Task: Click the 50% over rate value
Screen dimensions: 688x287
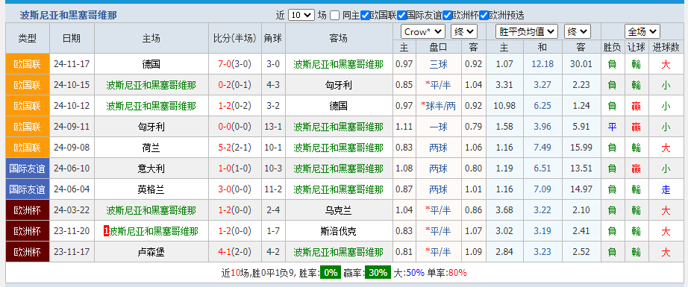Action: pos(415,273)
